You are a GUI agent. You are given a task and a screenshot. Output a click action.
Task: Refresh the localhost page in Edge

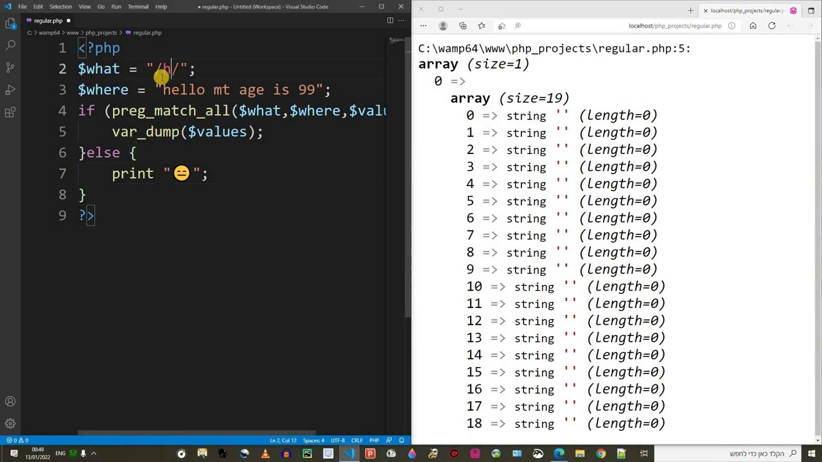coord(772,26)
